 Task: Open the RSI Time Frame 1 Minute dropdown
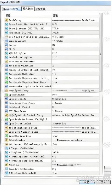pyautogui.click(x=75, y=111)
